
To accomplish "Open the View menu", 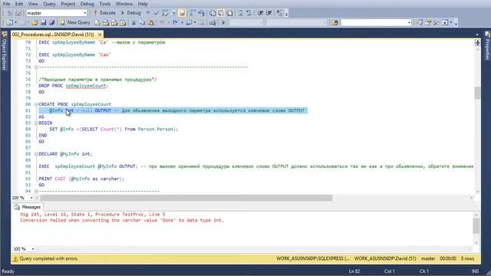I will [33, 4].
